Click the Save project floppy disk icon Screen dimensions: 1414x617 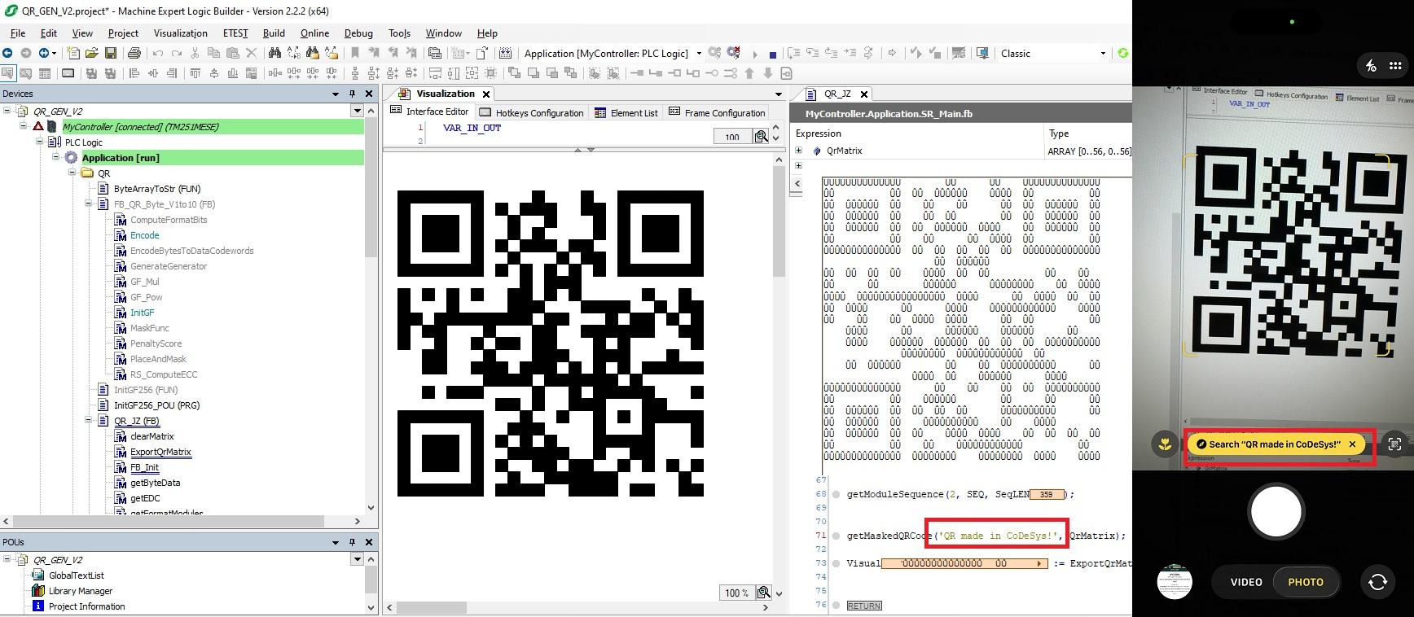point(111,54)
